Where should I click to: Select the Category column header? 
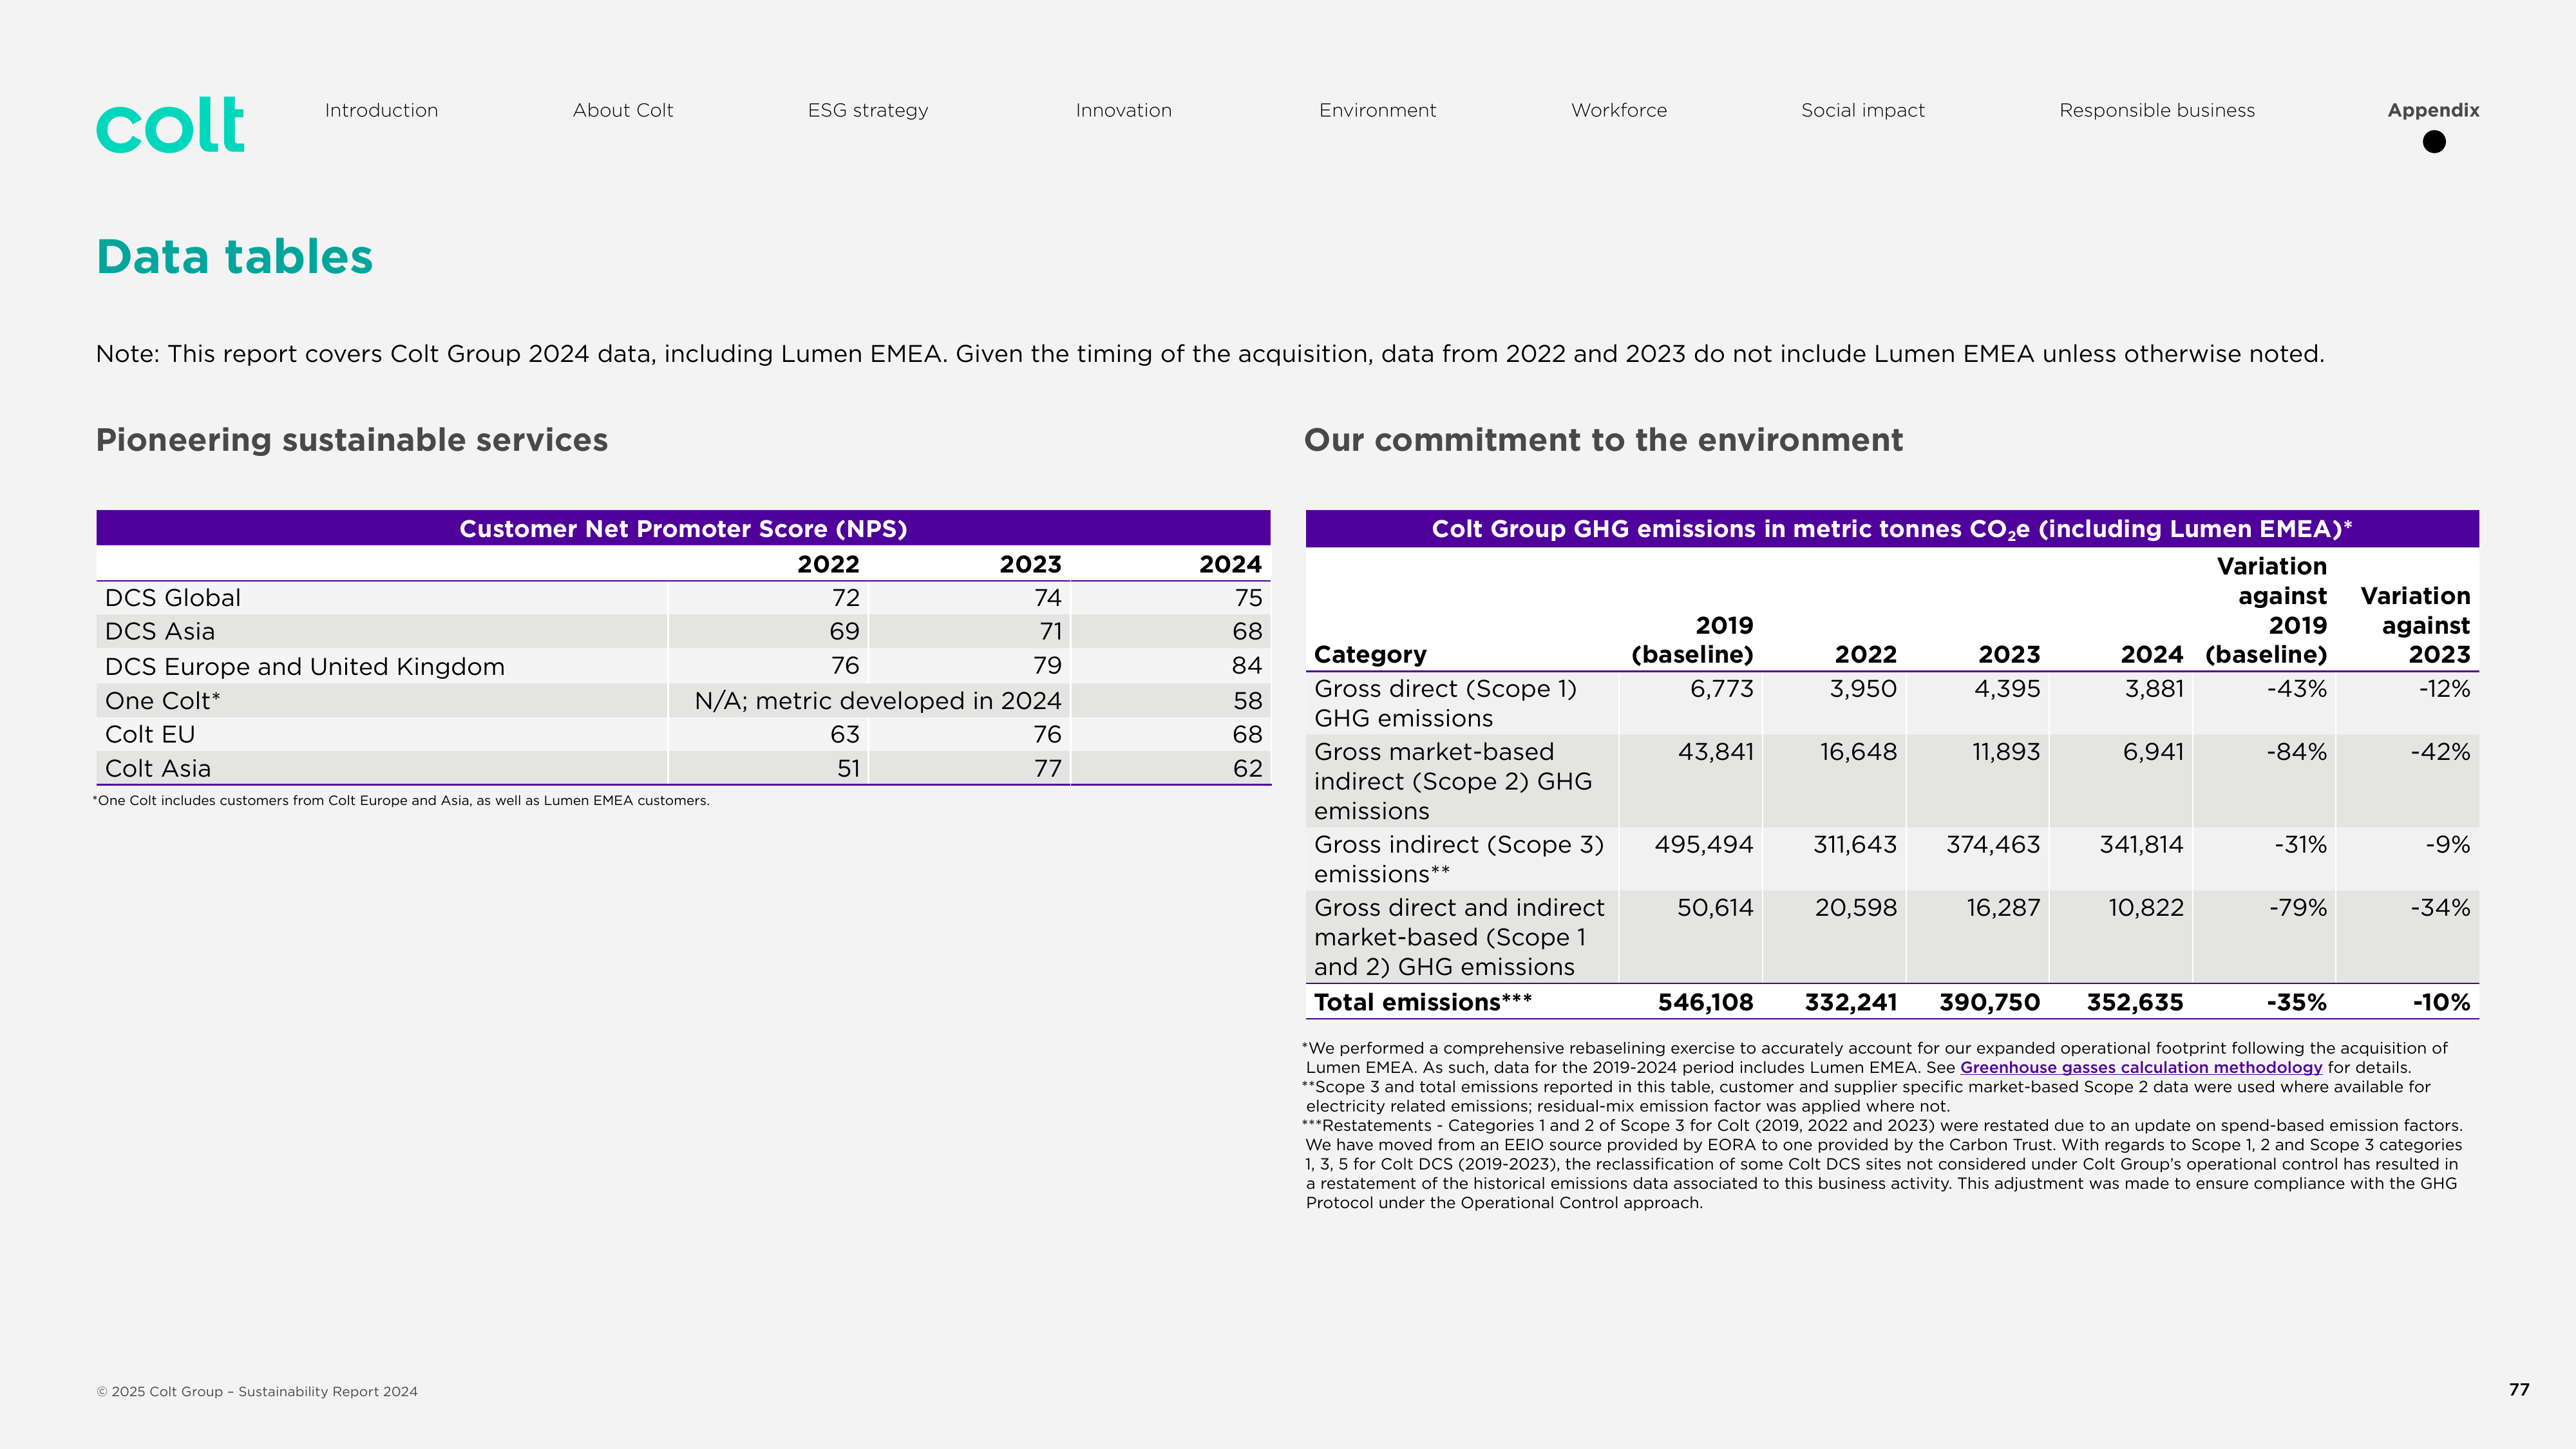[x=1370, y=655]
